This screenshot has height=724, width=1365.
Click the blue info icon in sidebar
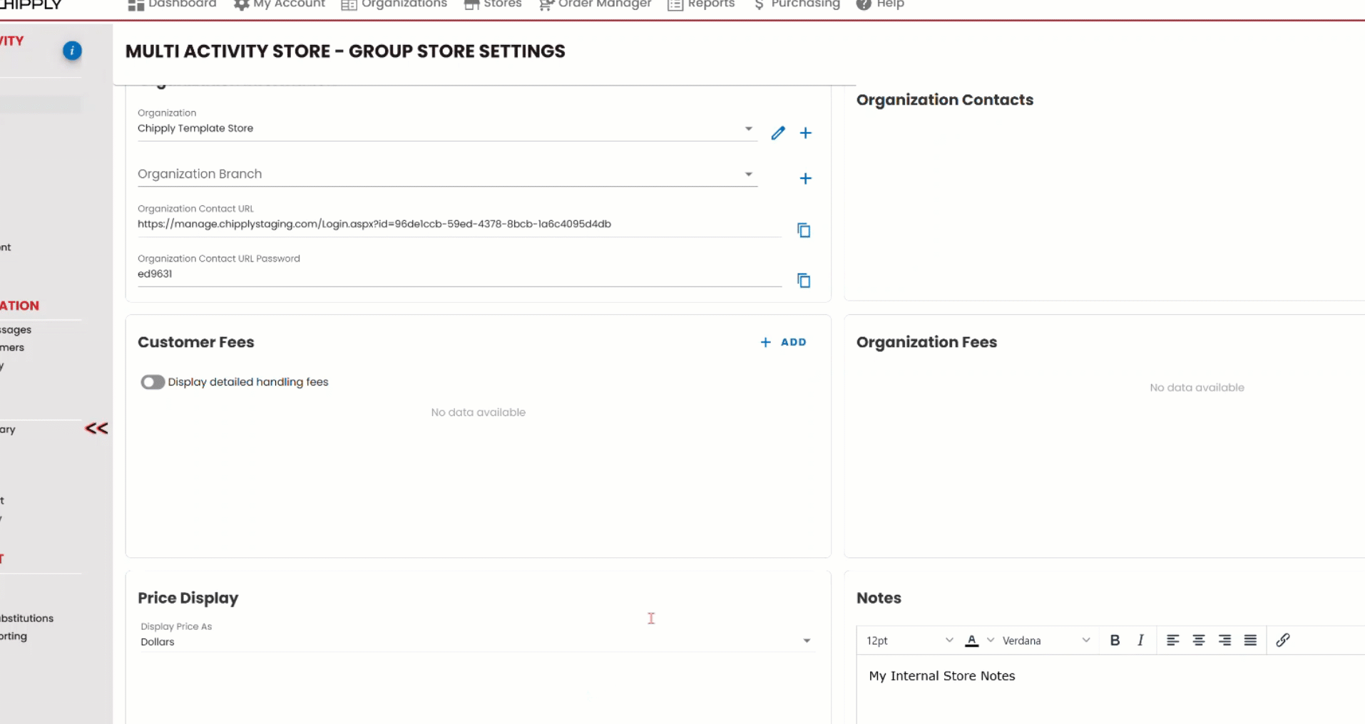[72, 51]
